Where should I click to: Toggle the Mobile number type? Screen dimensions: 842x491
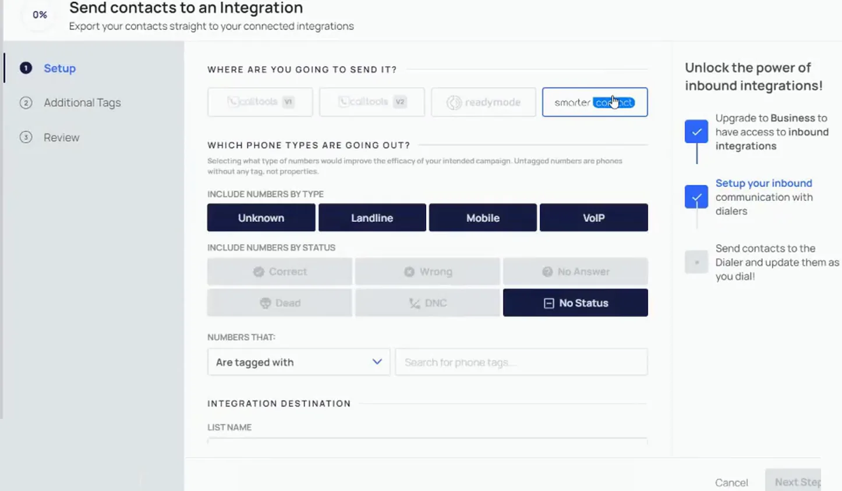(x=483, y=218)
